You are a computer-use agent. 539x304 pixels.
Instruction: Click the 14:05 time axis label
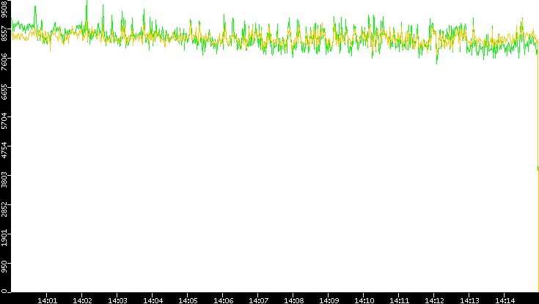pos(188,301)
